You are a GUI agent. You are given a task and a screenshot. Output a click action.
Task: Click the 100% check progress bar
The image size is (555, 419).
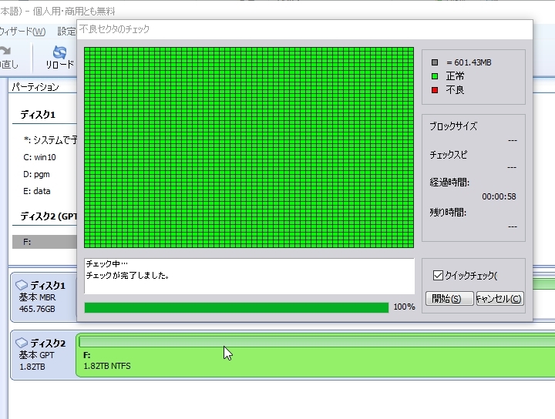click(236, 307)
